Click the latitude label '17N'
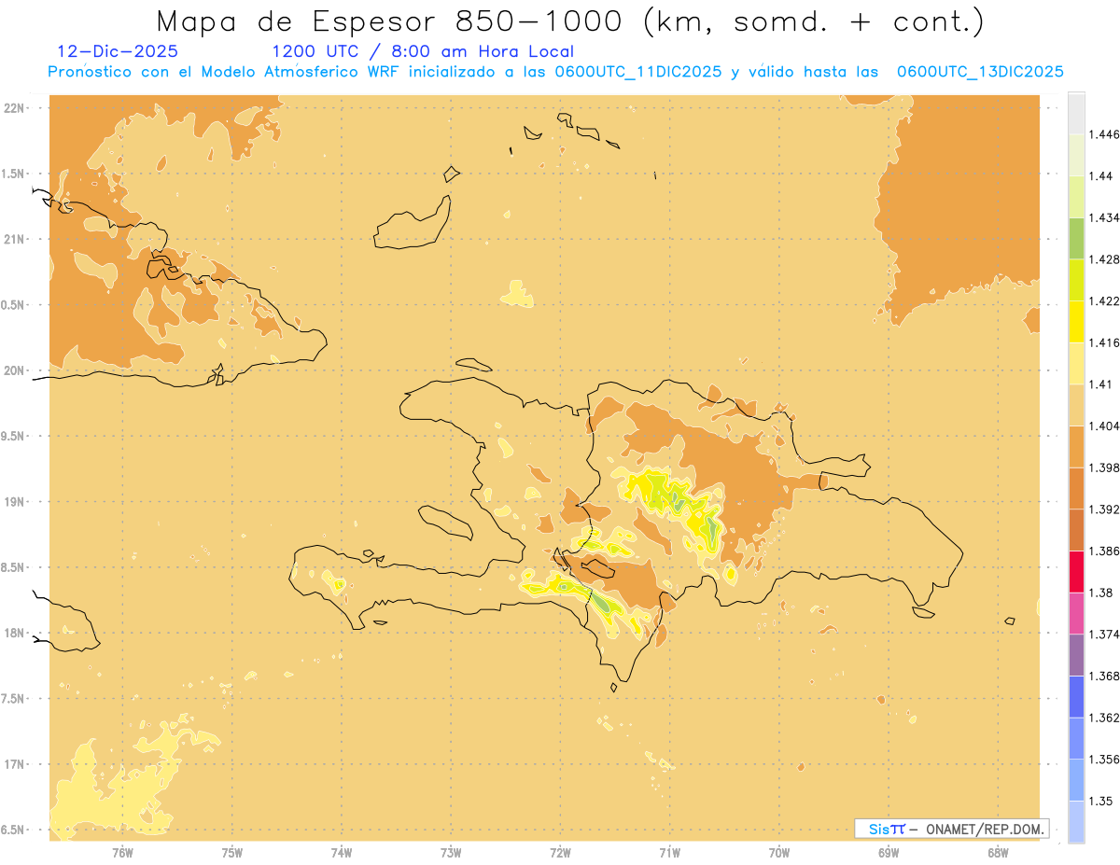 click(x=13, y=764)
